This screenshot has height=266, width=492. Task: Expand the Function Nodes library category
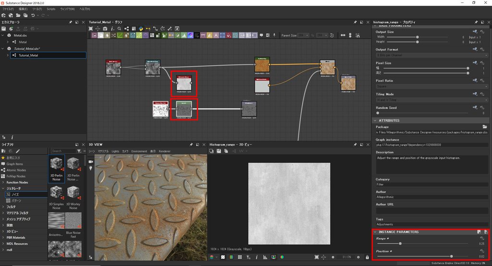click(x=3, y=182)
